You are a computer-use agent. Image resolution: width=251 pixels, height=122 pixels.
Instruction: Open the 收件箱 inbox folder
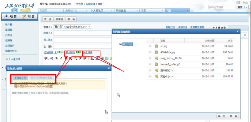(x=9, y=25)
